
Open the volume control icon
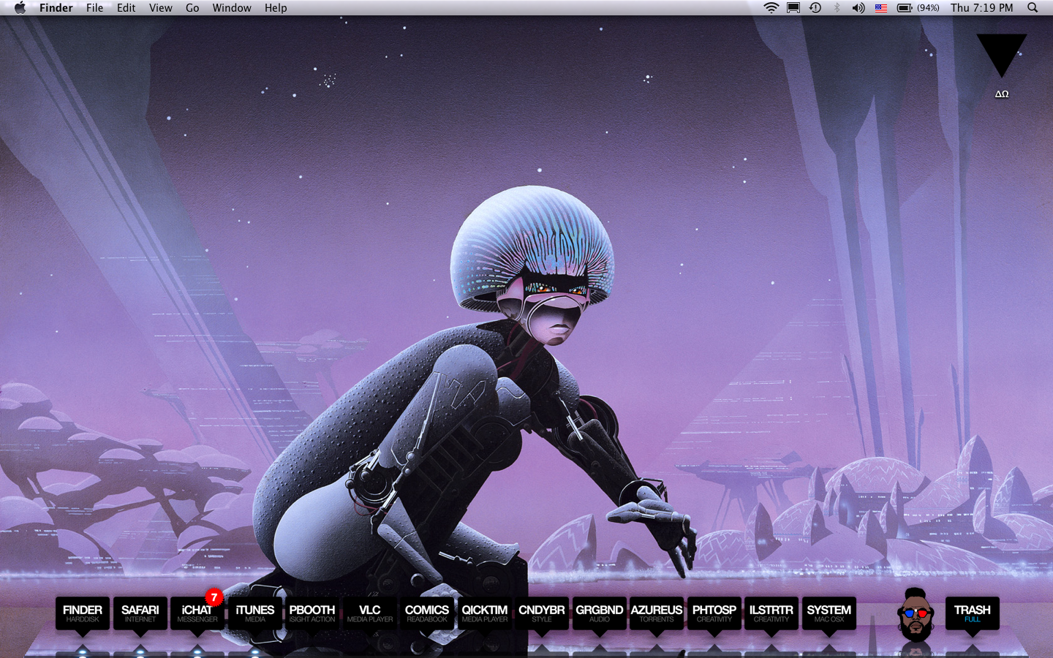coord(858,8)
